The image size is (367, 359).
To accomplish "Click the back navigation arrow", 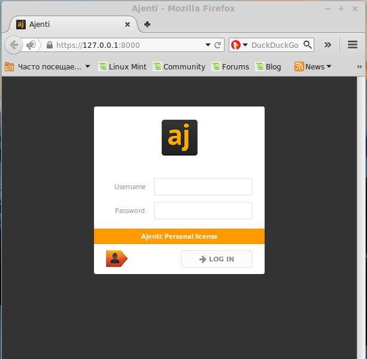I will point(14,45).
